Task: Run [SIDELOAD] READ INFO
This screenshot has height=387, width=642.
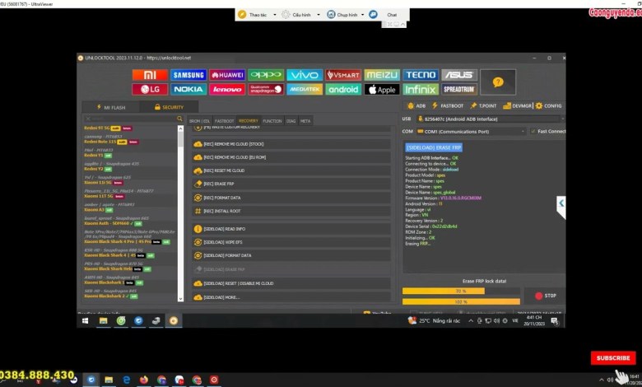Action: coord(291,229)
